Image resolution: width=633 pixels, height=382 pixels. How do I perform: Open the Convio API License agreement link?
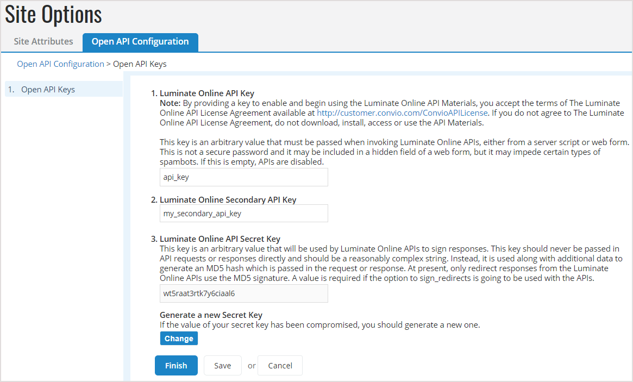[x=402, y=112]
